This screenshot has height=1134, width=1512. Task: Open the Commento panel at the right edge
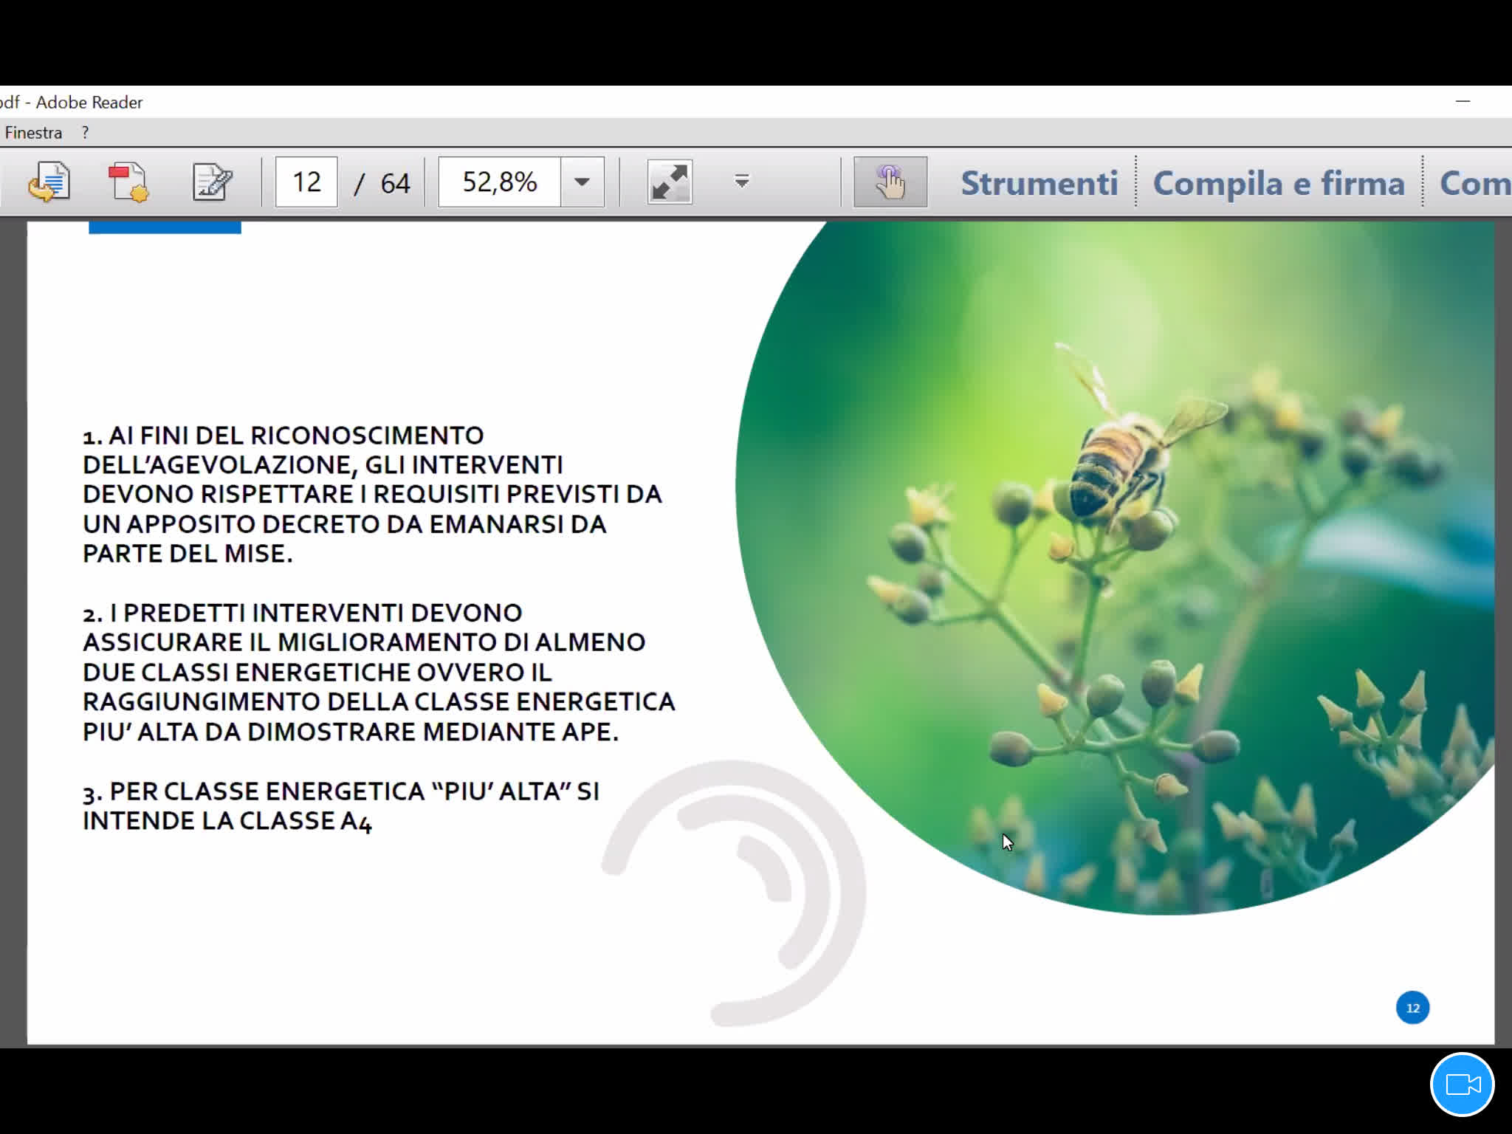(x=1475, y=183)
